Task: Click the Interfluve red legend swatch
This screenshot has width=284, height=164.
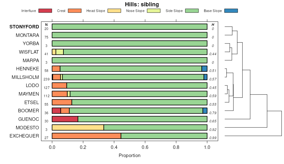Action: pyautogui.click(x=45, y=11)
